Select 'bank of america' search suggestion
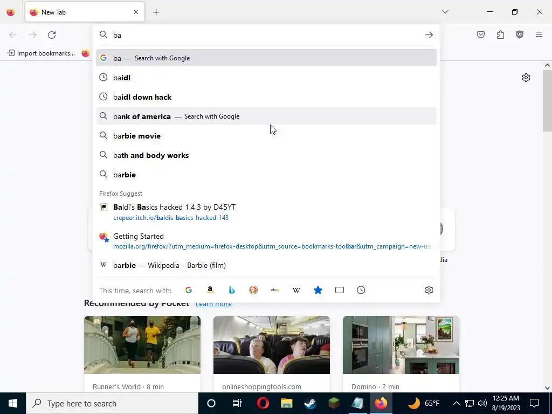This screenshot has width=552, height=414. pos(266,116)
